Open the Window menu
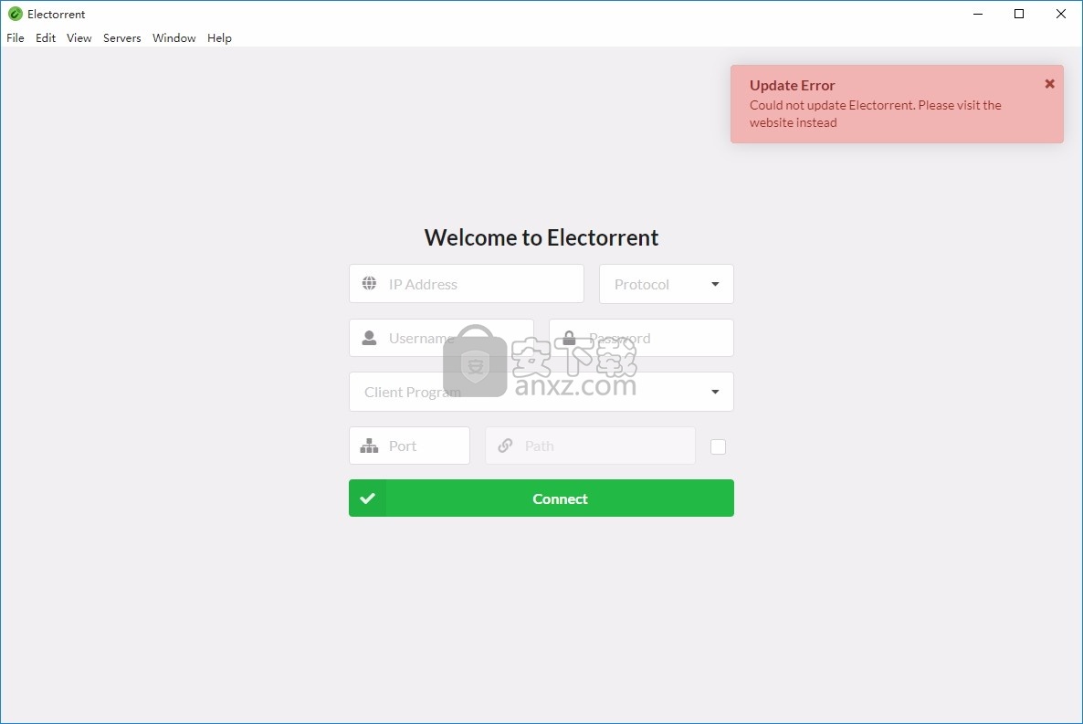 [x=174, y=38]
